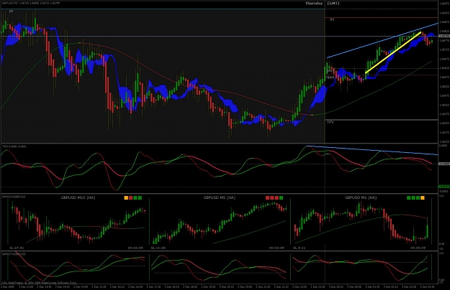Click the Open price label
Screen dimensions: 450x290
tap(330, 78)
